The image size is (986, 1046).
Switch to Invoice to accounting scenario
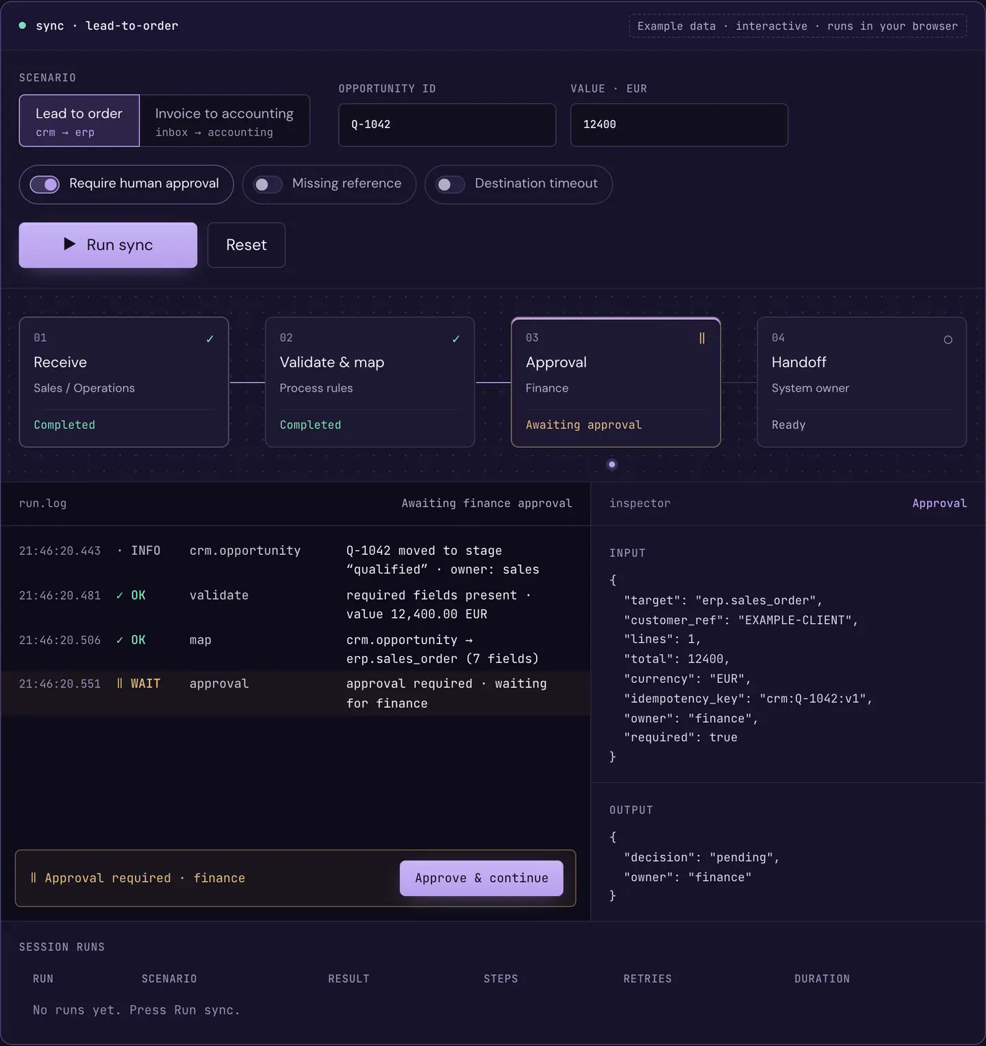tap(225, 121)
